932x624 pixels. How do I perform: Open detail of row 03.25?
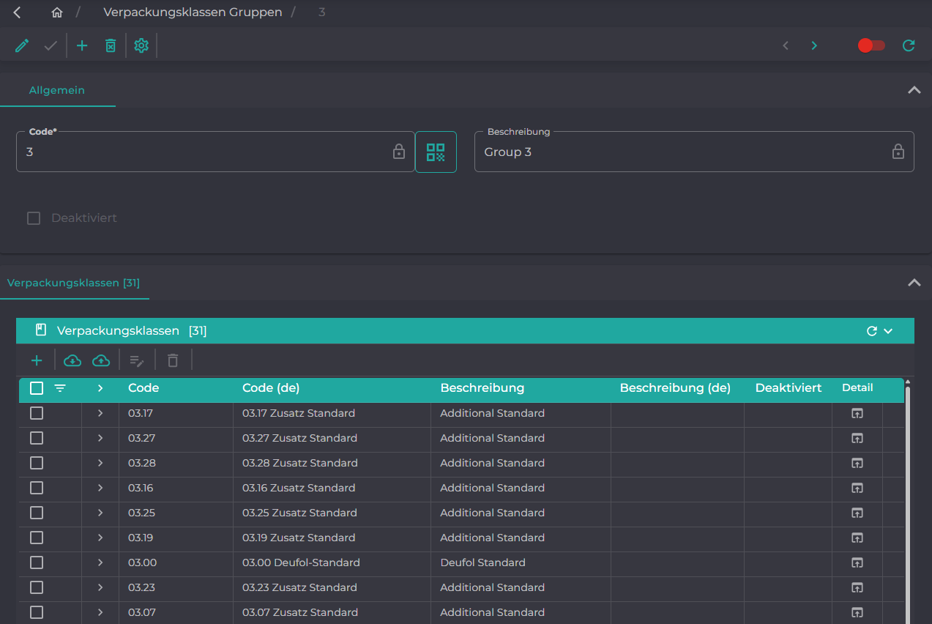pyautogui.click(x=857, y=513)
